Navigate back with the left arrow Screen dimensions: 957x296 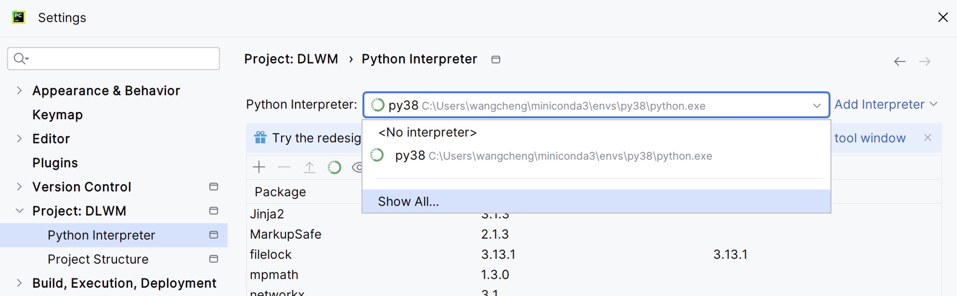pyautogui.click(x=899, y=62)
